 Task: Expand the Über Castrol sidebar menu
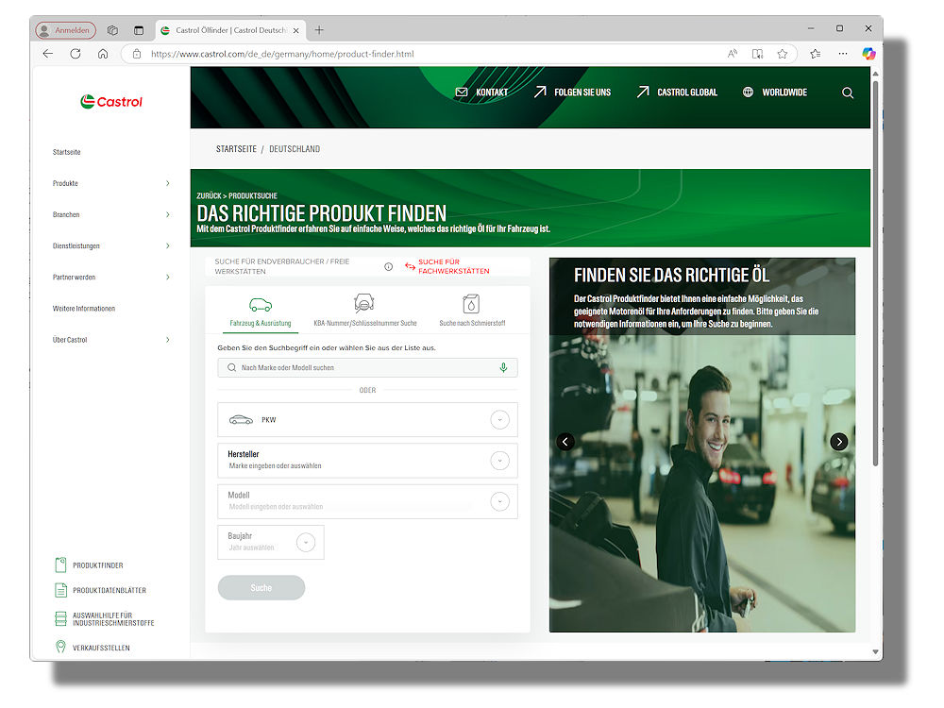point(167,340)
